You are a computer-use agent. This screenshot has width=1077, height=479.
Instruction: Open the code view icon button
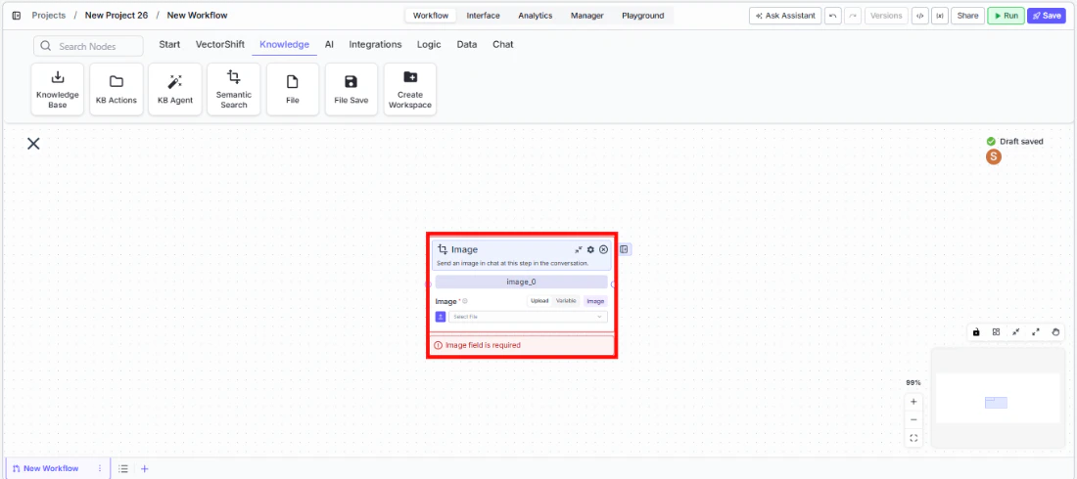click(919, 15)
